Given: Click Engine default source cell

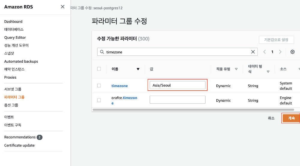Looking at the screenshot, I should pyautogui.click(x=286, y=100).
